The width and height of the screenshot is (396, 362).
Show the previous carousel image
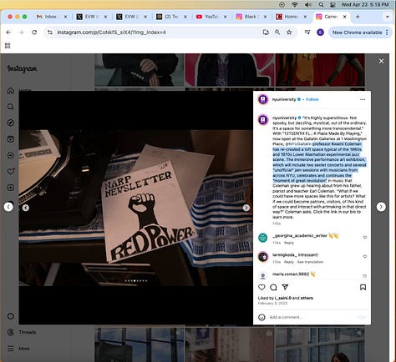(26, 208)
